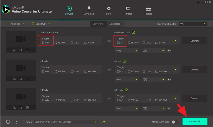Open the target format arrow for wdr(1).avi
Screen dimensions: 213x127
[175, 98]
